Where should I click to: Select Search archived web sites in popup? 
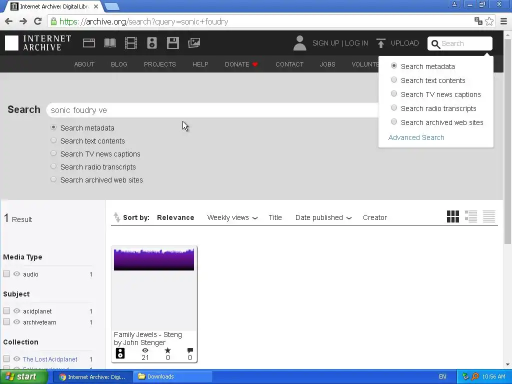[394, 122]
